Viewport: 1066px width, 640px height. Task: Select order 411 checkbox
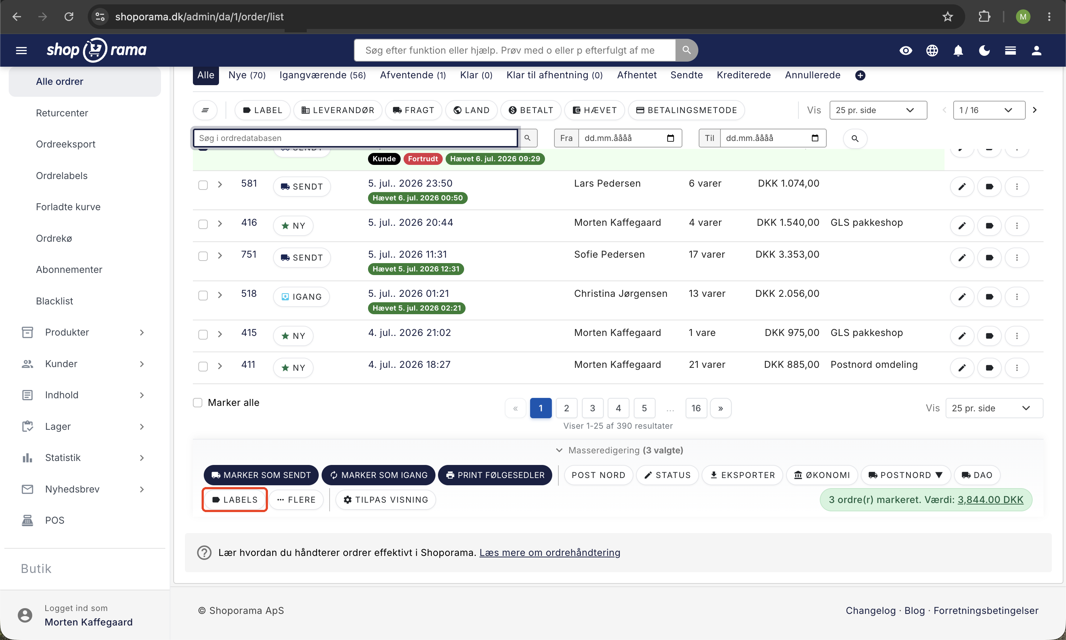click(203, 366)
